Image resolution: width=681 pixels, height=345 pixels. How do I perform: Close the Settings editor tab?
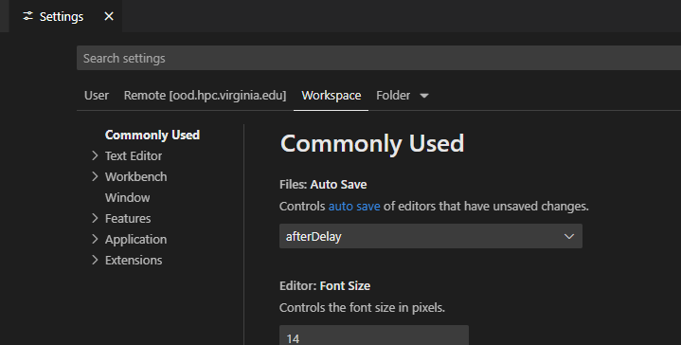(109, 16)
